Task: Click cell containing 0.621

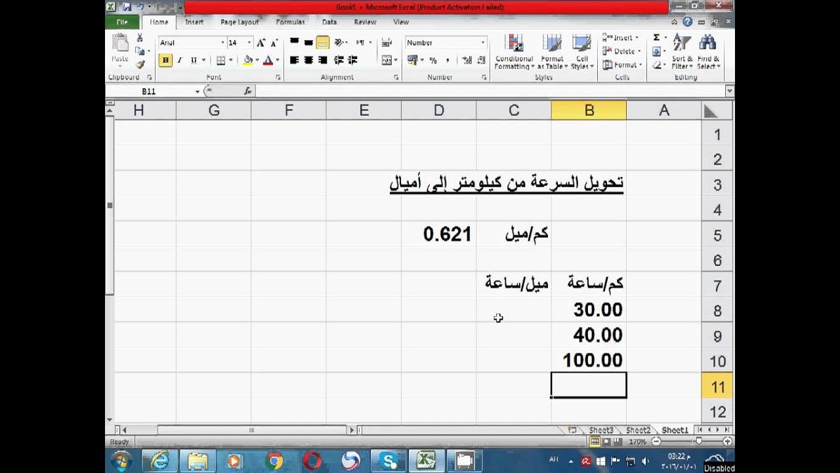Action: pos(439,234)
